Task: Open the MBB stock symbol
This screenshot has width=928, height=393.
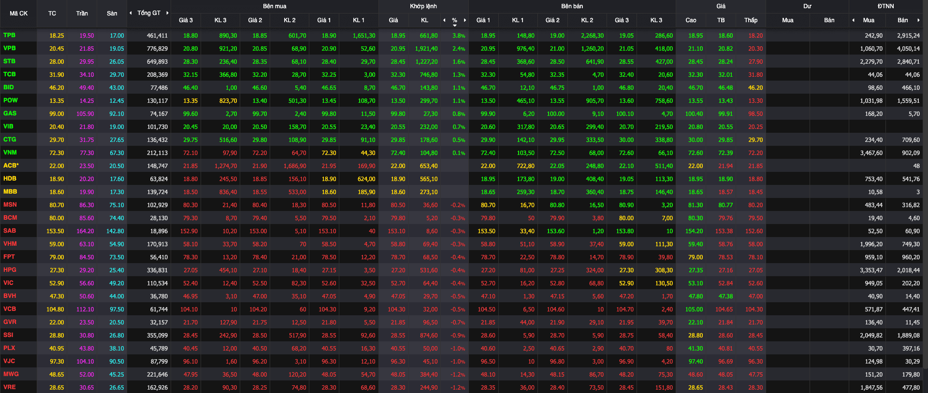Action: (10, 192)
